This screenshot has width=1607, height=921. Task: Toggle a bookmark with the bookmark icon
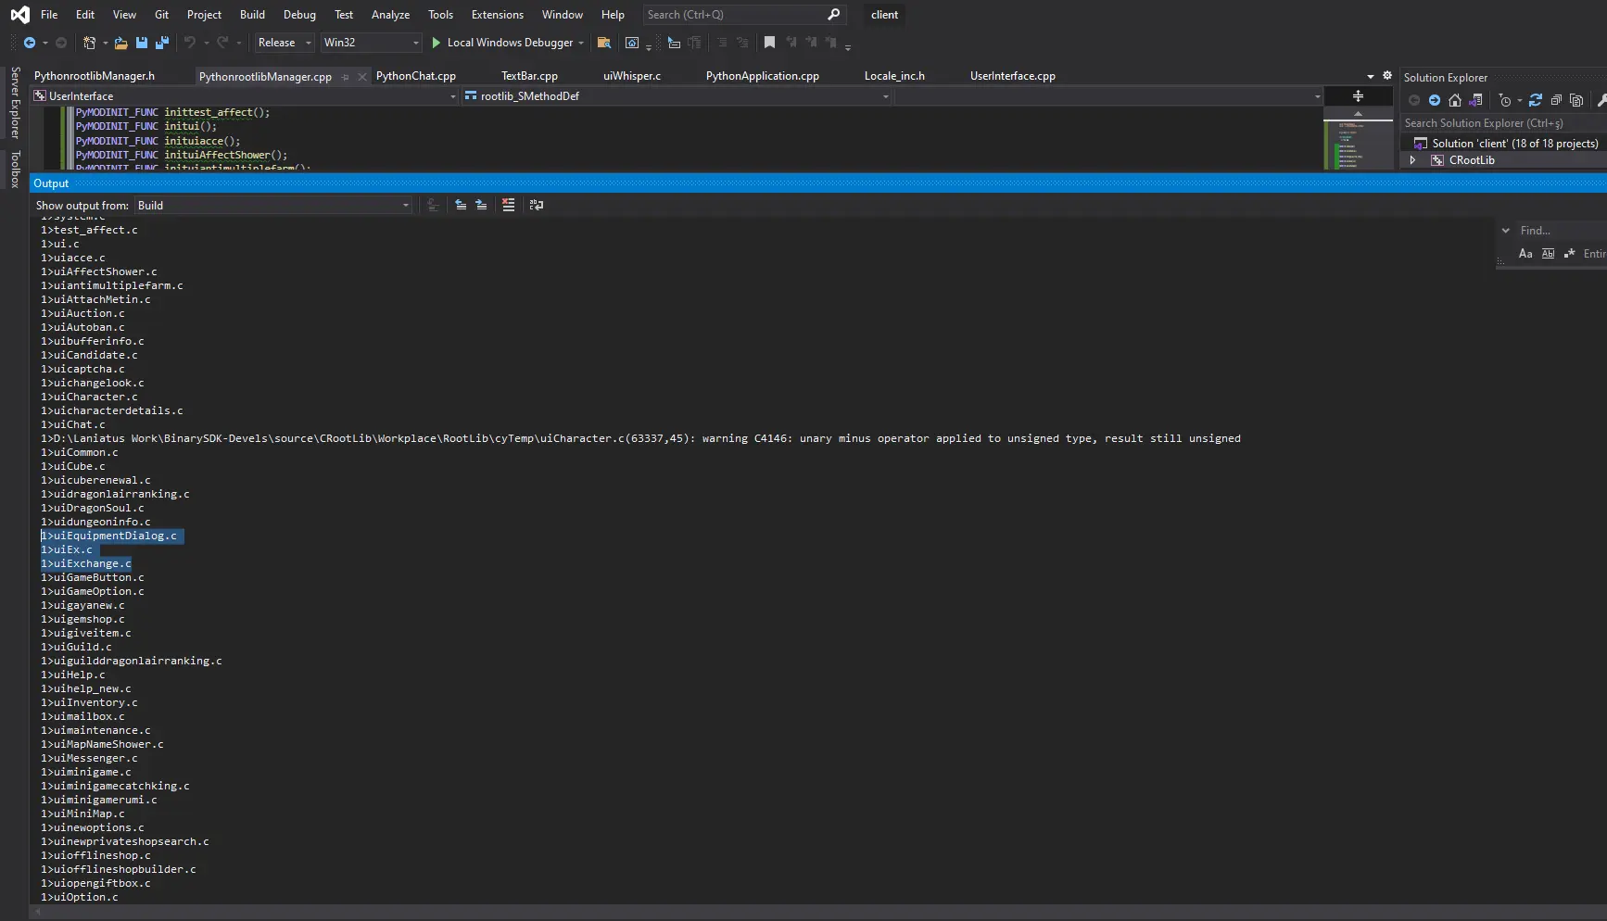769,43
